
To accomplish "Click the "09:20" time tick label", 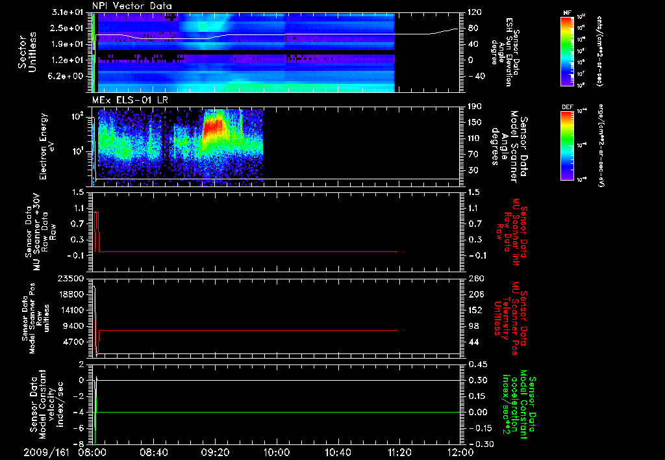I will pyautogui.click(x=216, y=452).
